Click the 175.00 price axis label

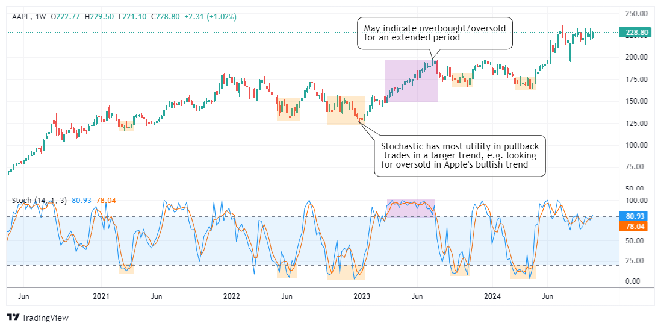coord(637,80)
